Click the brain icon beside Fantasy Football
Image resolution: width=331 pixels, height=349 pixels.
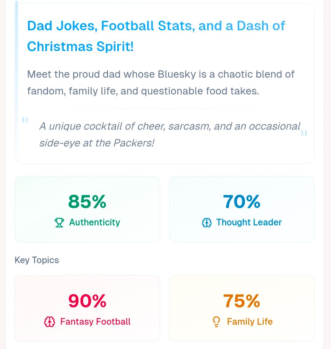[50, 322]
